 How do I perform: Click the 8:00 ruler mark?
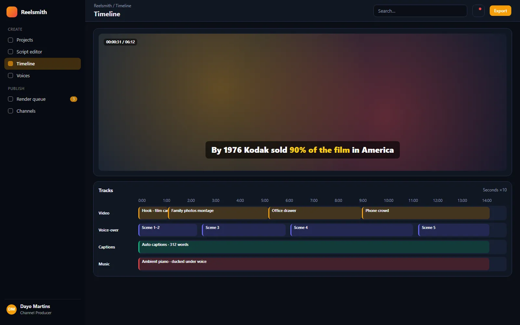click(x=338, y=201)
